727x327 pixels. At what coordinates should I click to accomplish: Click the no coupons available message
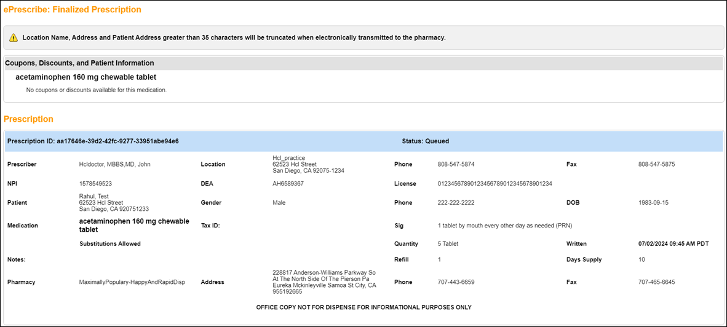tap(96, 90)
